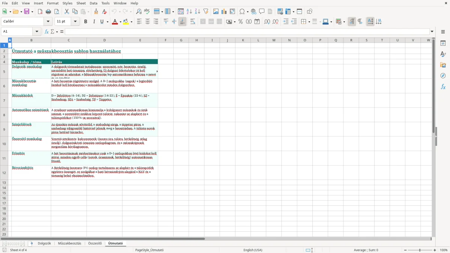Open the Tools menu
450x253 pixels.
tap(105, 3)
